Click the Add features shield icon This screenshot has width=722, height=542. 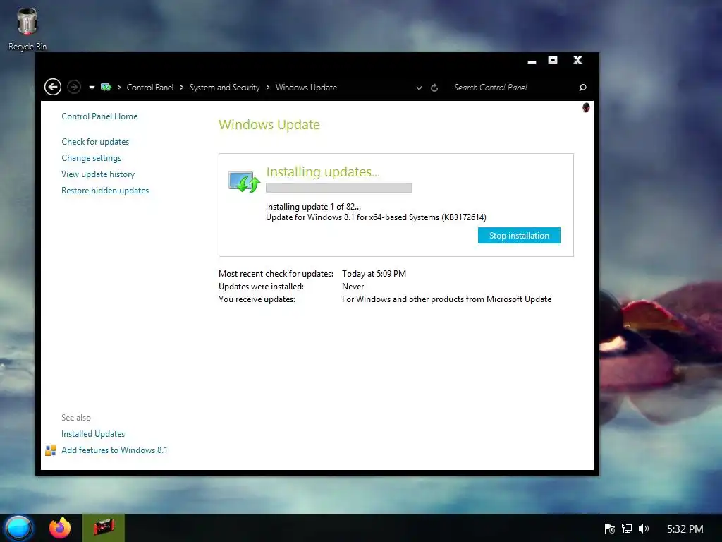(51, 450)
